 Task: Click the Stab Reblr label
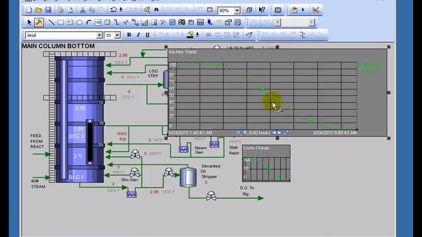click(234, 150)
